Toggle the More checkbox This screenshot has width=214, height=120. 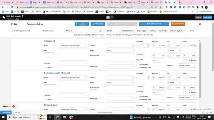click(x=188, y=31)
